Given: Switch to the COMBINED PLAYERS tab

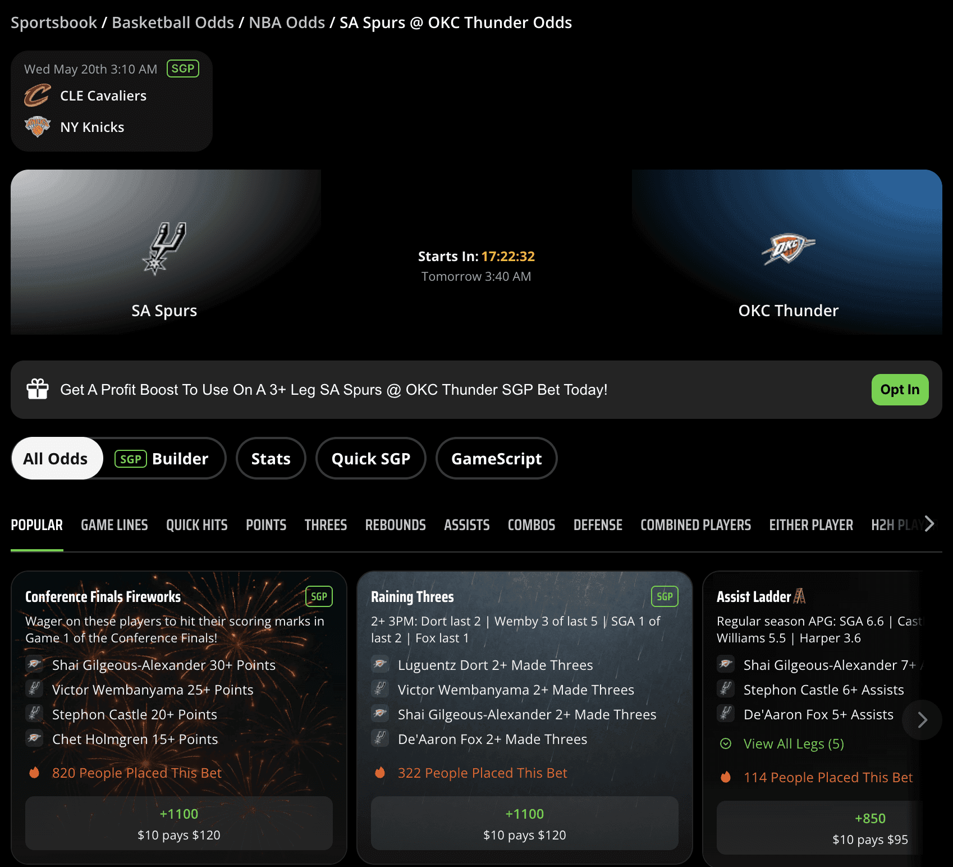Looking at the screenshot, I should pyautogui.click(x=696, y=525).
